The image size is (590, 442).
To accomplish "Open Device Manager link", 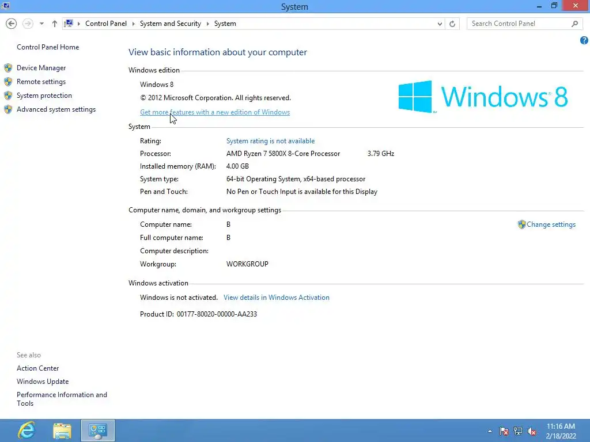I will 41,68.
